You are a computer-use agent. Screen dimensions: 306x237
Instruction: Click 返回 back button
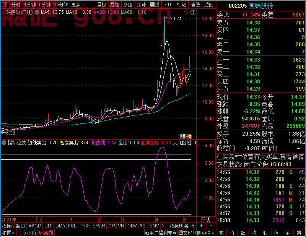point(208,5)
